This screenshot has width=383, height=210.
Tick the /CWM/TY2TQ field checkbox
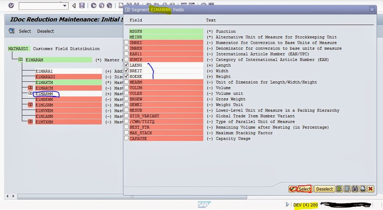pos(126,121)
